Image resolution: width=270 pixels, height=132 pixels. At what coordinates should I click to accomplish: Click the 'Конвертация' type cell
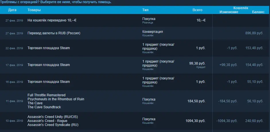[153, 32]
